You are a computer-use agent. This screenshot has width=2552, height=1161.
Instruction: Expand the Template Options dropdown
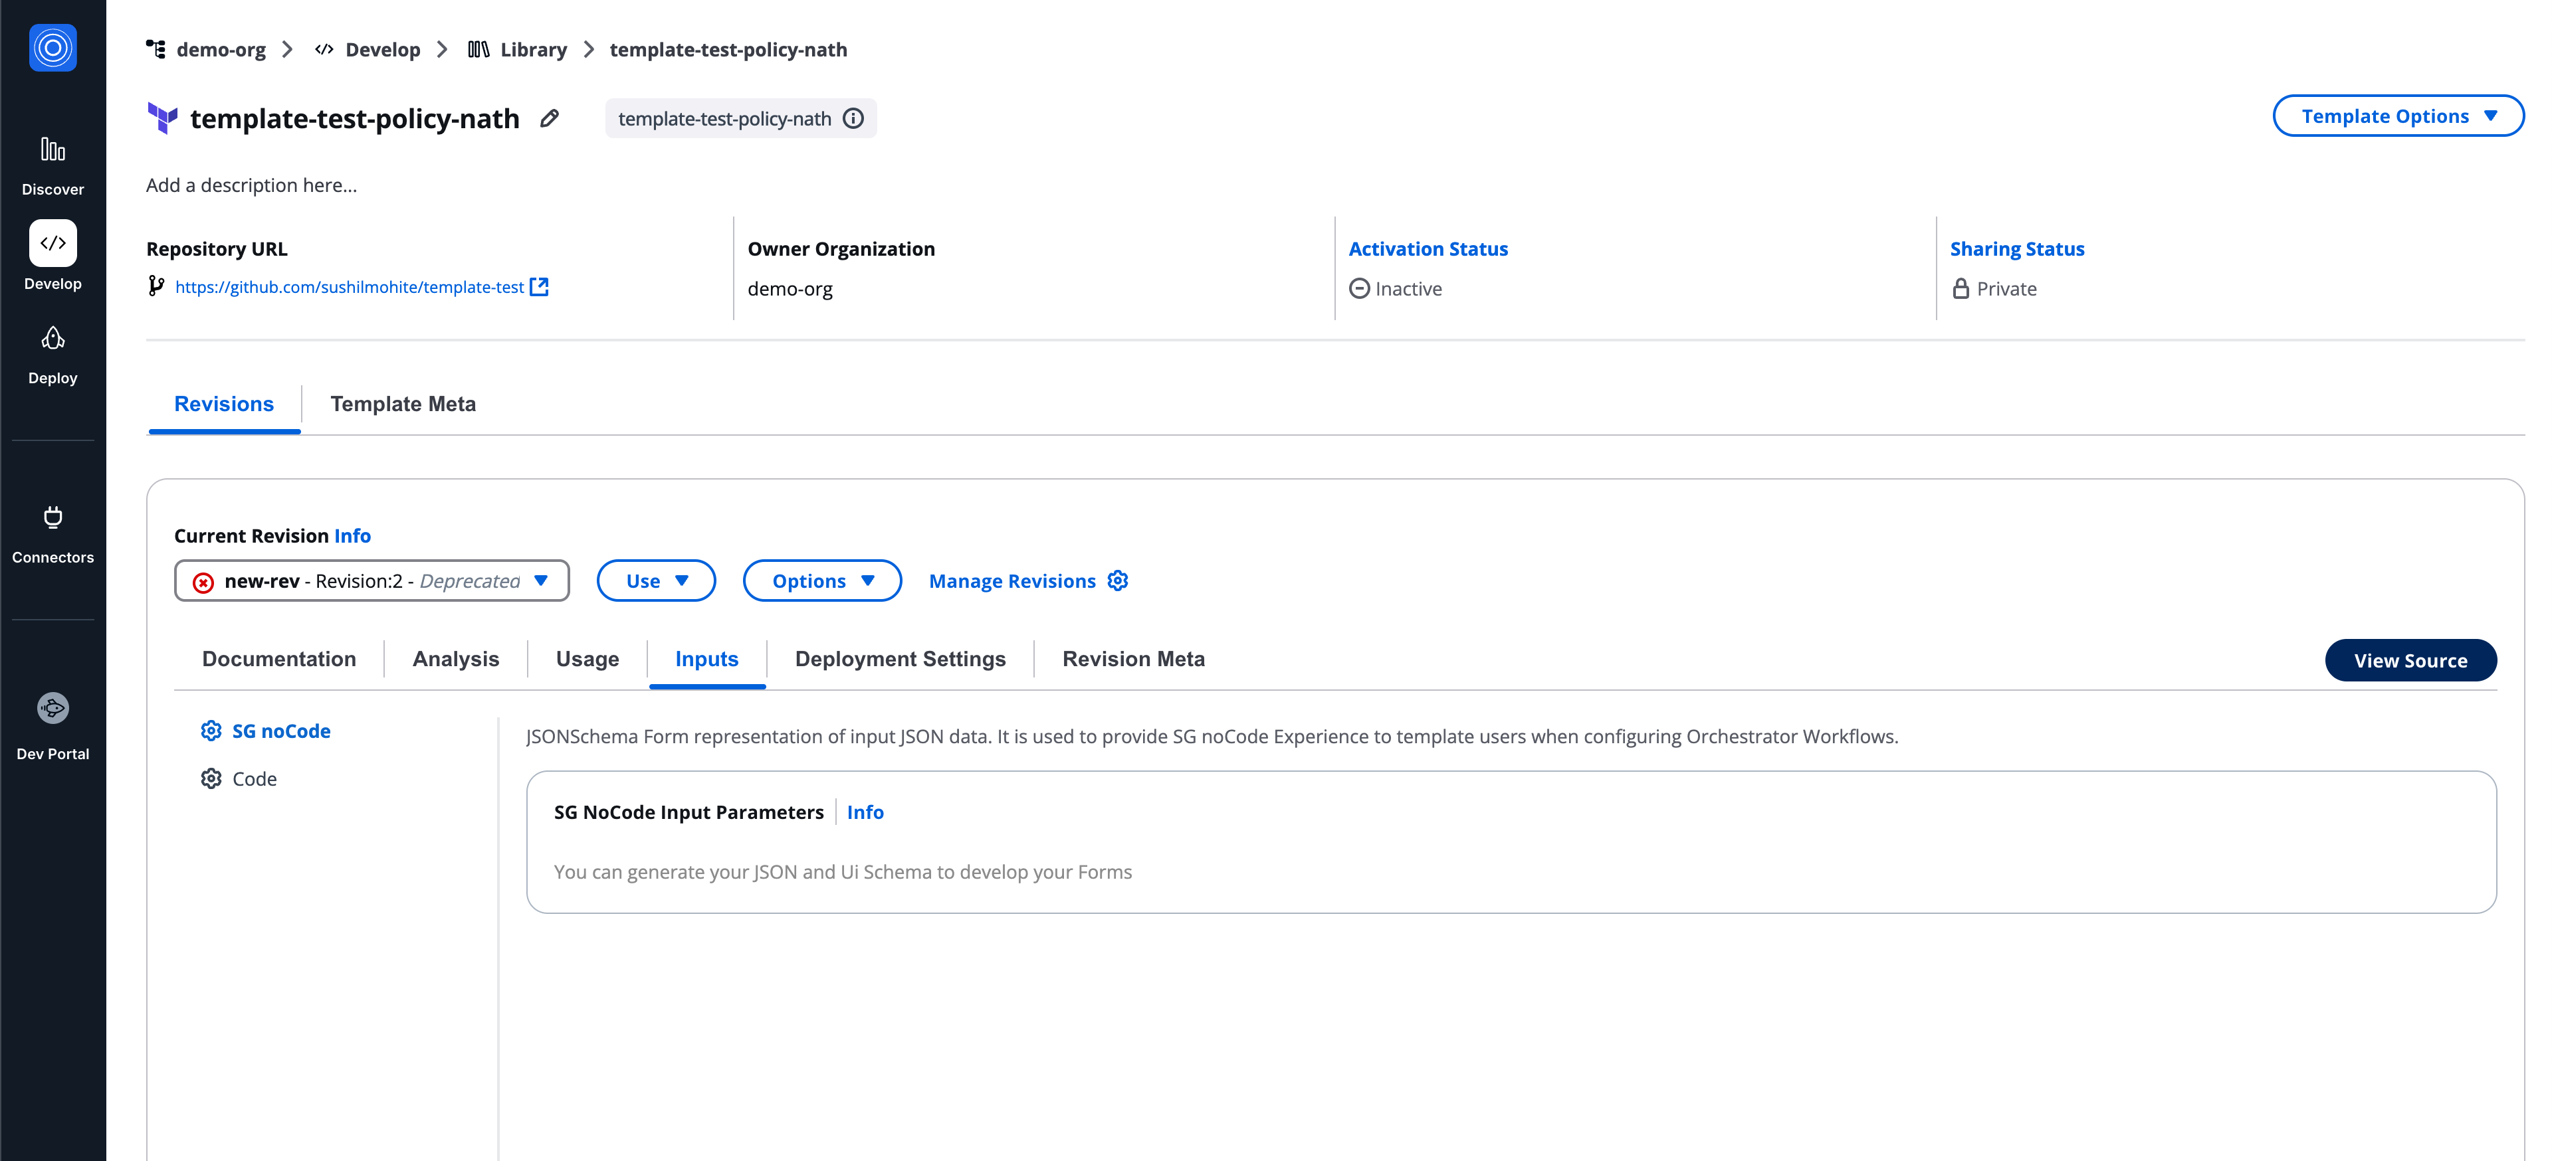coord(2397,116)
